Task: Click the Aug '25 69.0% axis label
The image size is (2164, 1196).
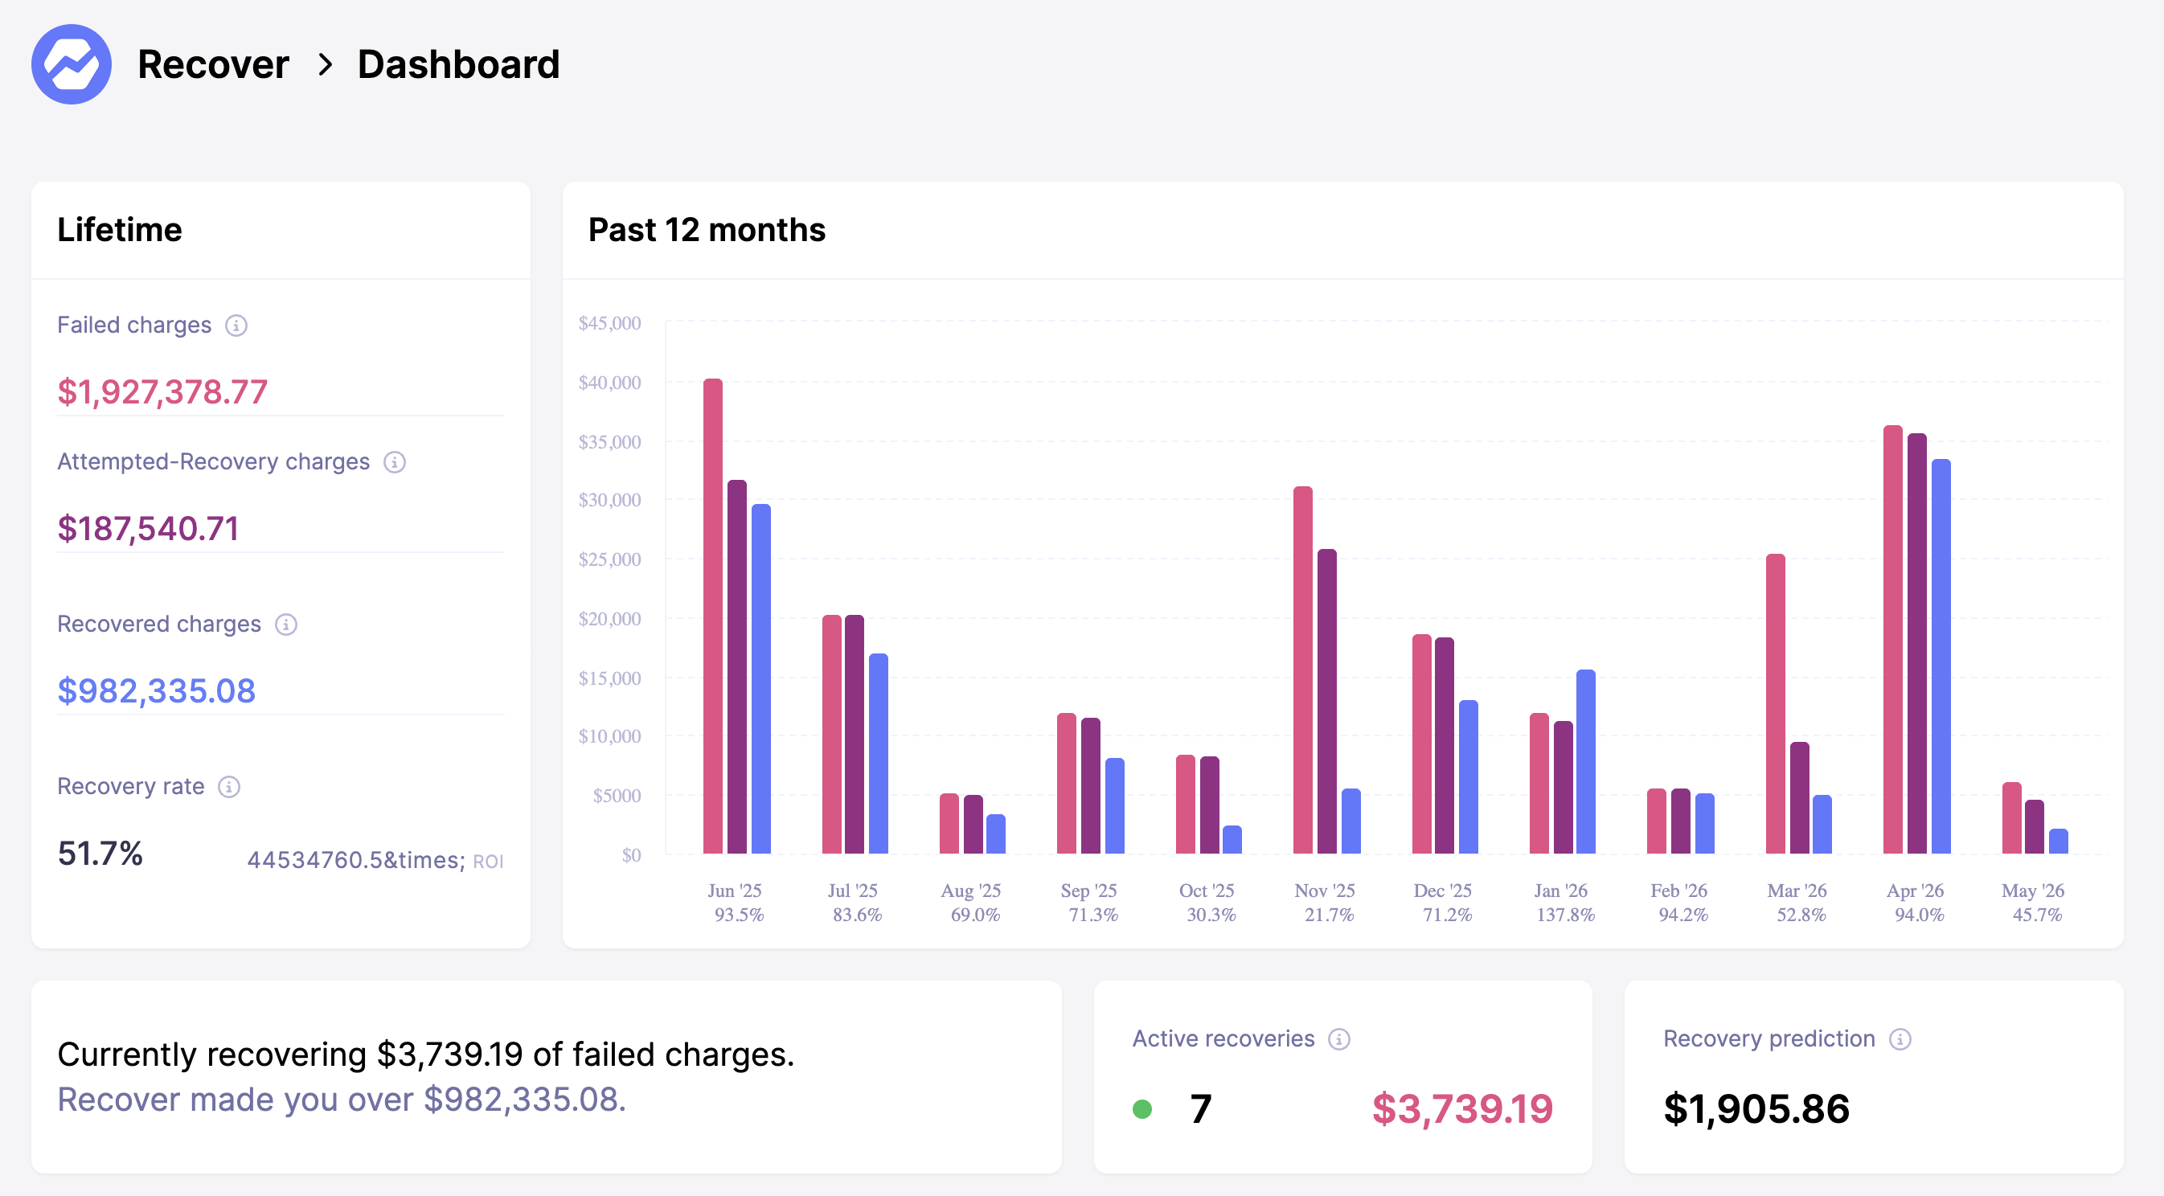Action: click(x=973, y=902)
